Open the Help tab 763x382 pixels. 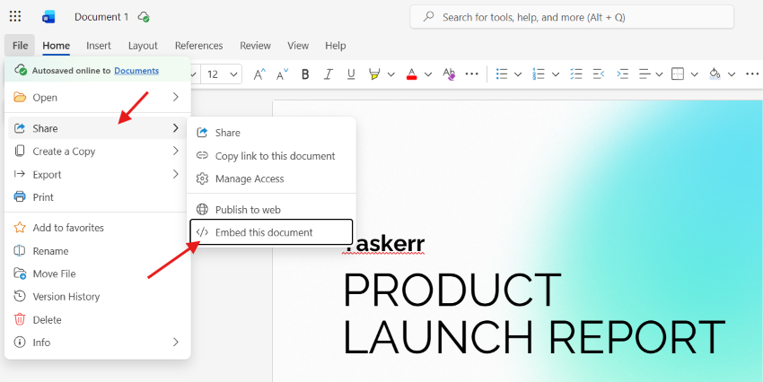(x=336, y=46)
